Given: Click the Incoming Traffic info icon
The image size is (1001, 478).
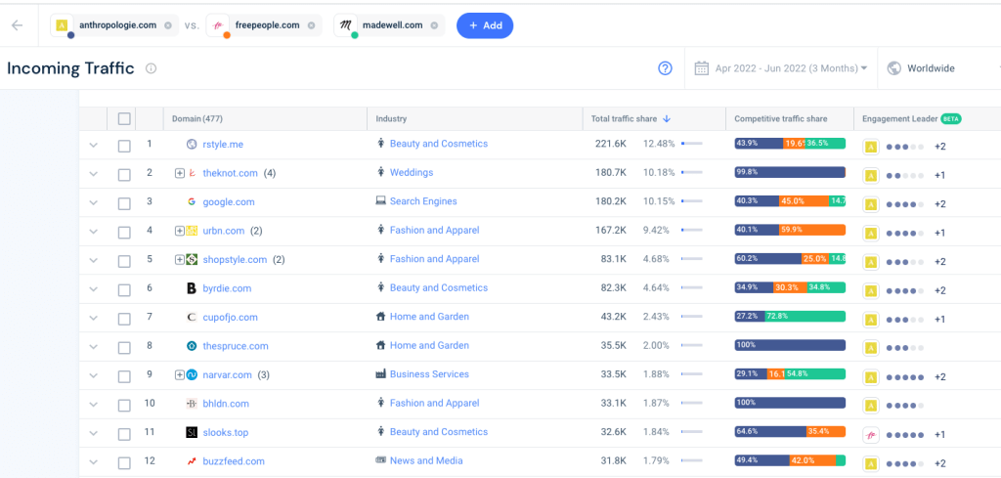Looking at the screenshot, I should pos(152,68).
